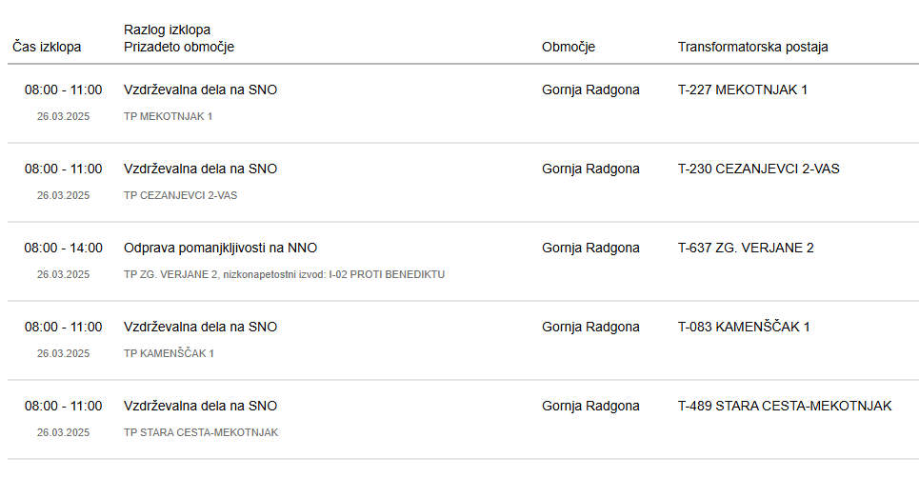
Task: Click the Razlog izklopa column header
Action: click(x=167, y=30)
